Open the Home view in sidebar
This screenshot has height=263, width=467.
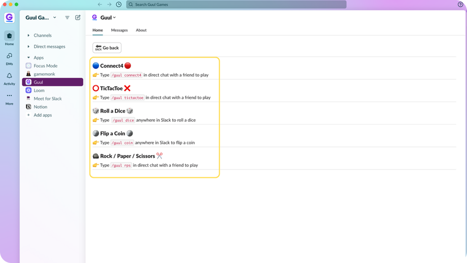coord(9,36)
